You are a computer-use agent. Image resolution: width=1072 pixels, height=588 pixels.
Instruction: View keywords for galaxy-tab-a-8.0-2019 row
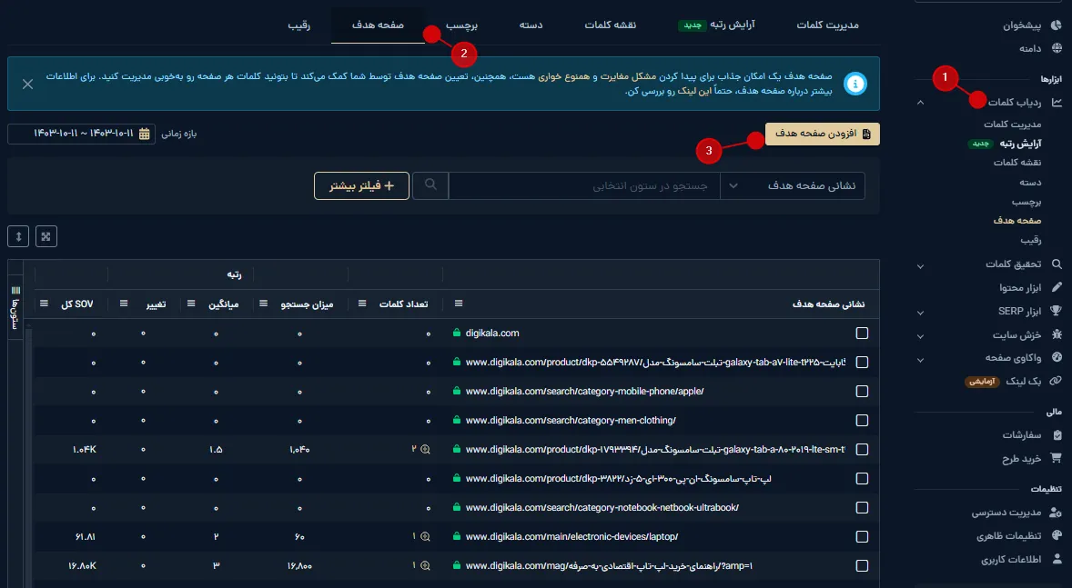pos(425,449)
